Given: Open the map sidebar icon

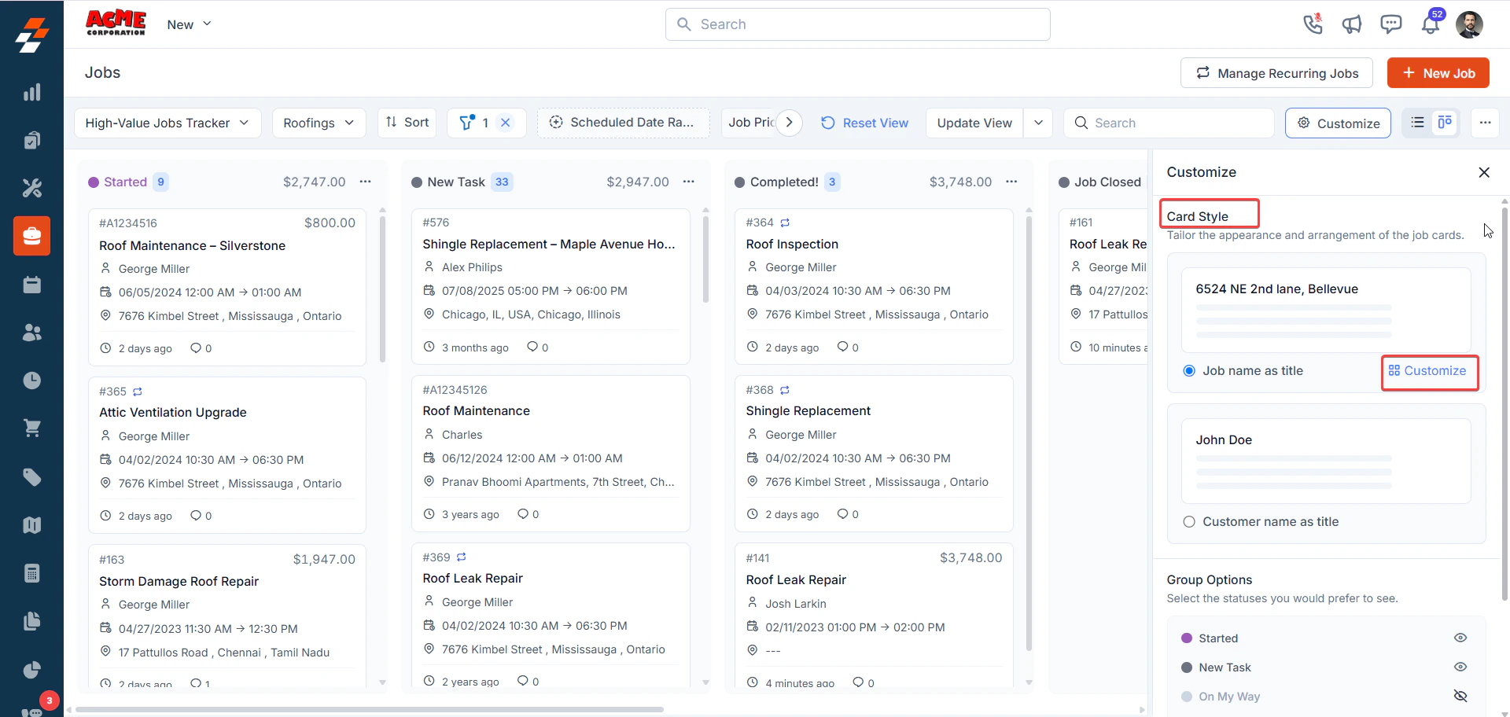Looking at the screenshot, I should click(x=32, y=525).
